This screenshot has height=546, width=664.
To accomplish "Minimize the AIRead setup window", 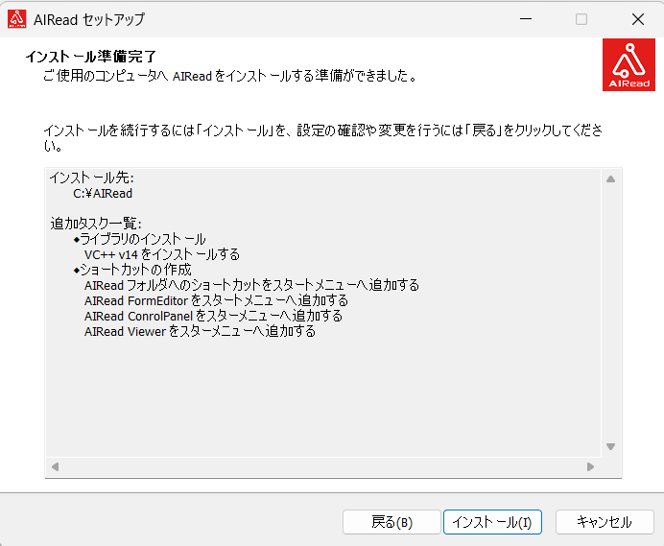I will pyautogui.click(x=525, y=19).
